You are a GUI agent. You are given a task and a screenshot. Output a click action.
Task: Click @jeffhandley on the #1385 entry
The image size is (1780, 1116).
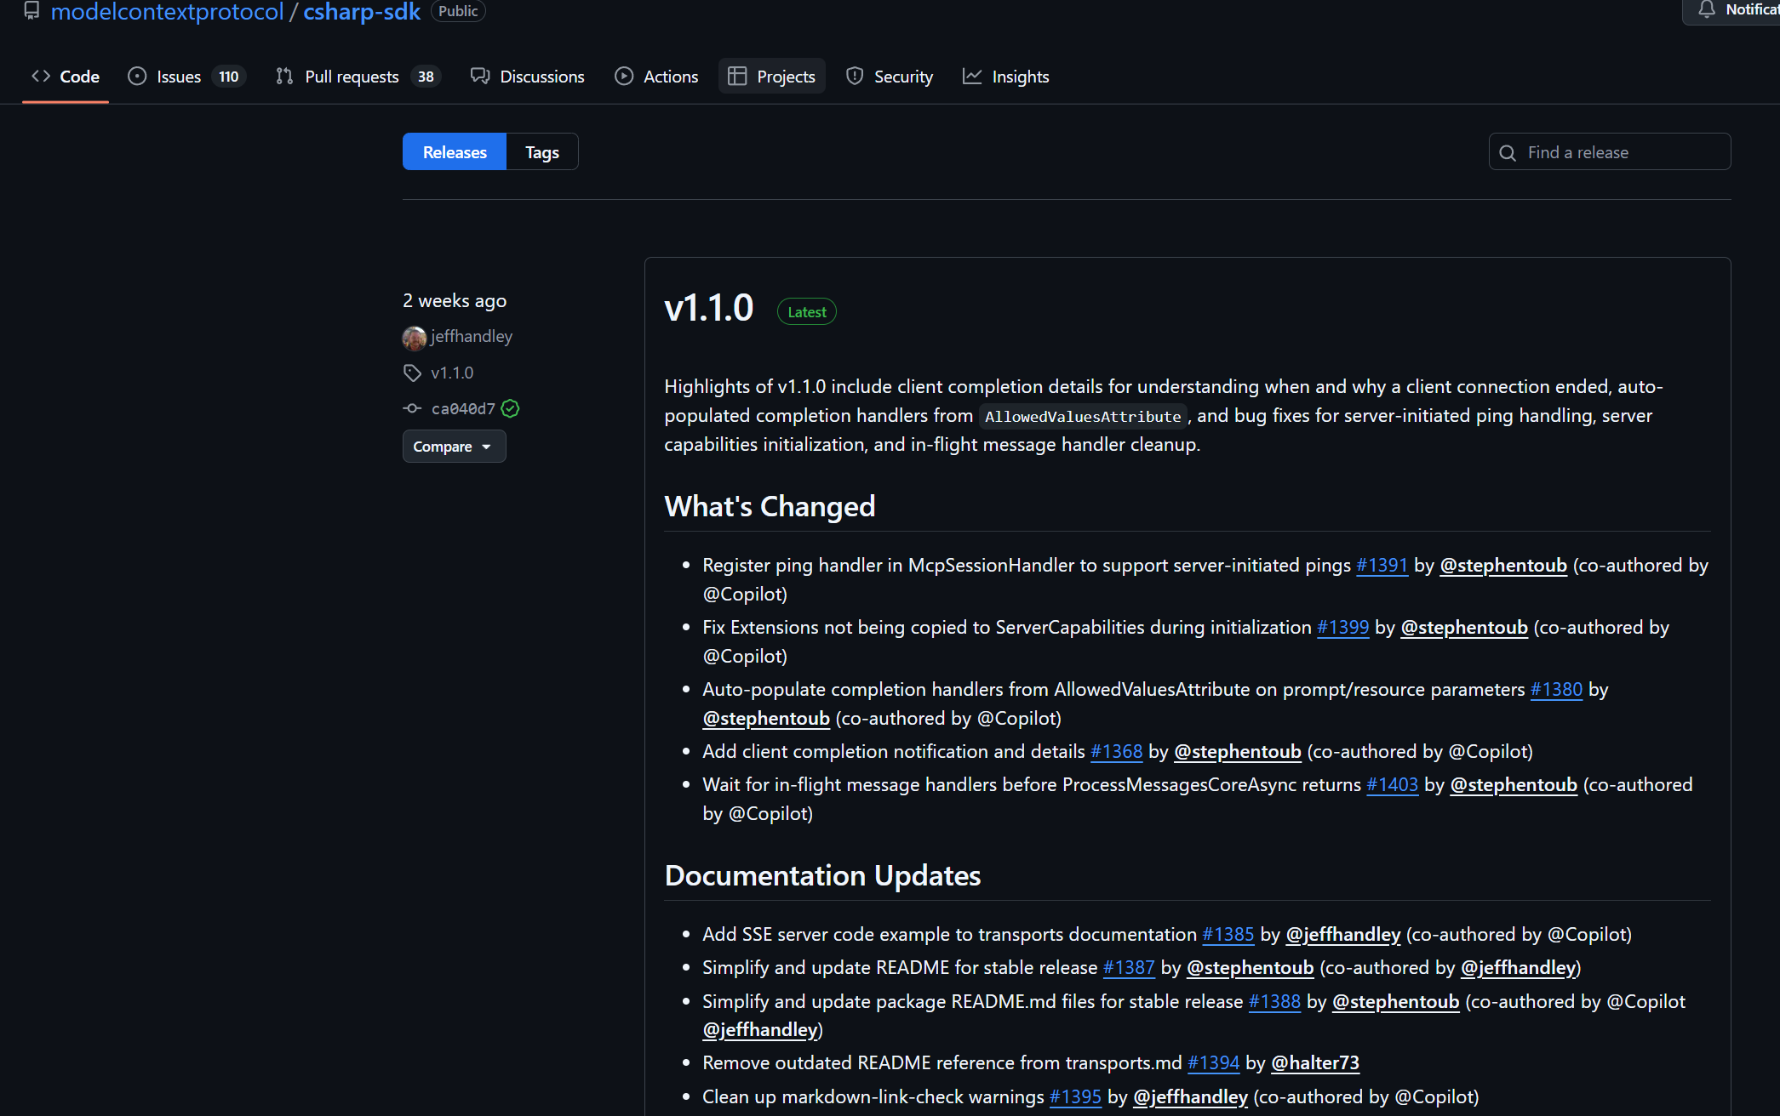pyautogui.click(x=1343, y=935)
